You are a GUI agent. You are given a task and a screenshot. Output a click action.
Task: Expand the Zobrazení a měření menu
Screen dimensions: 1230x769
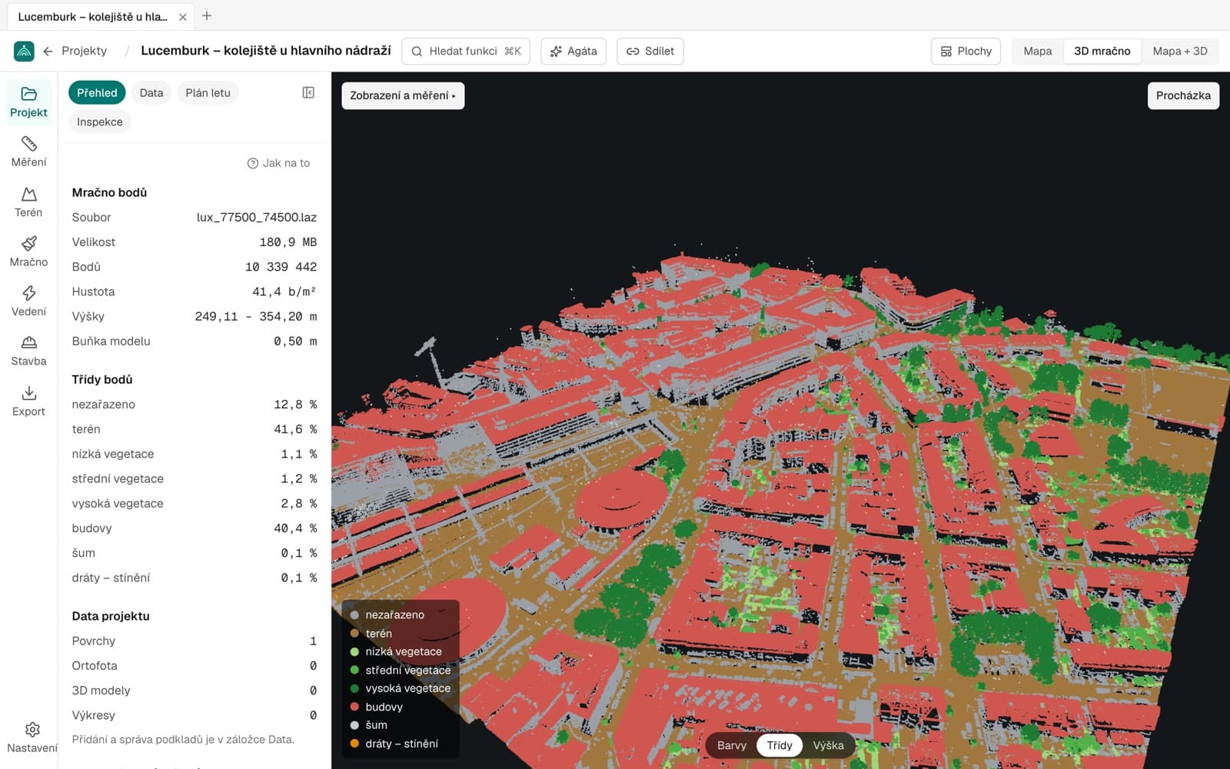click(403, 95)
